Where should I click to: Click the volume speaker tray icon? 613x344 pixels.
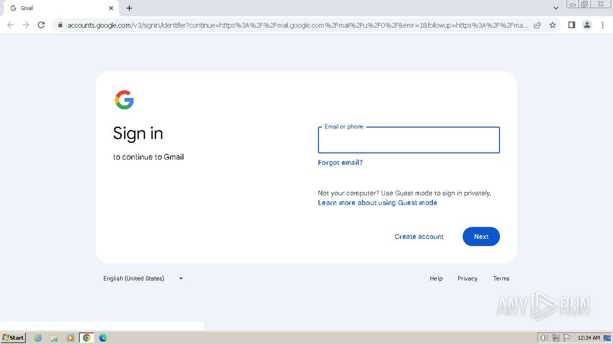point(544,338)
